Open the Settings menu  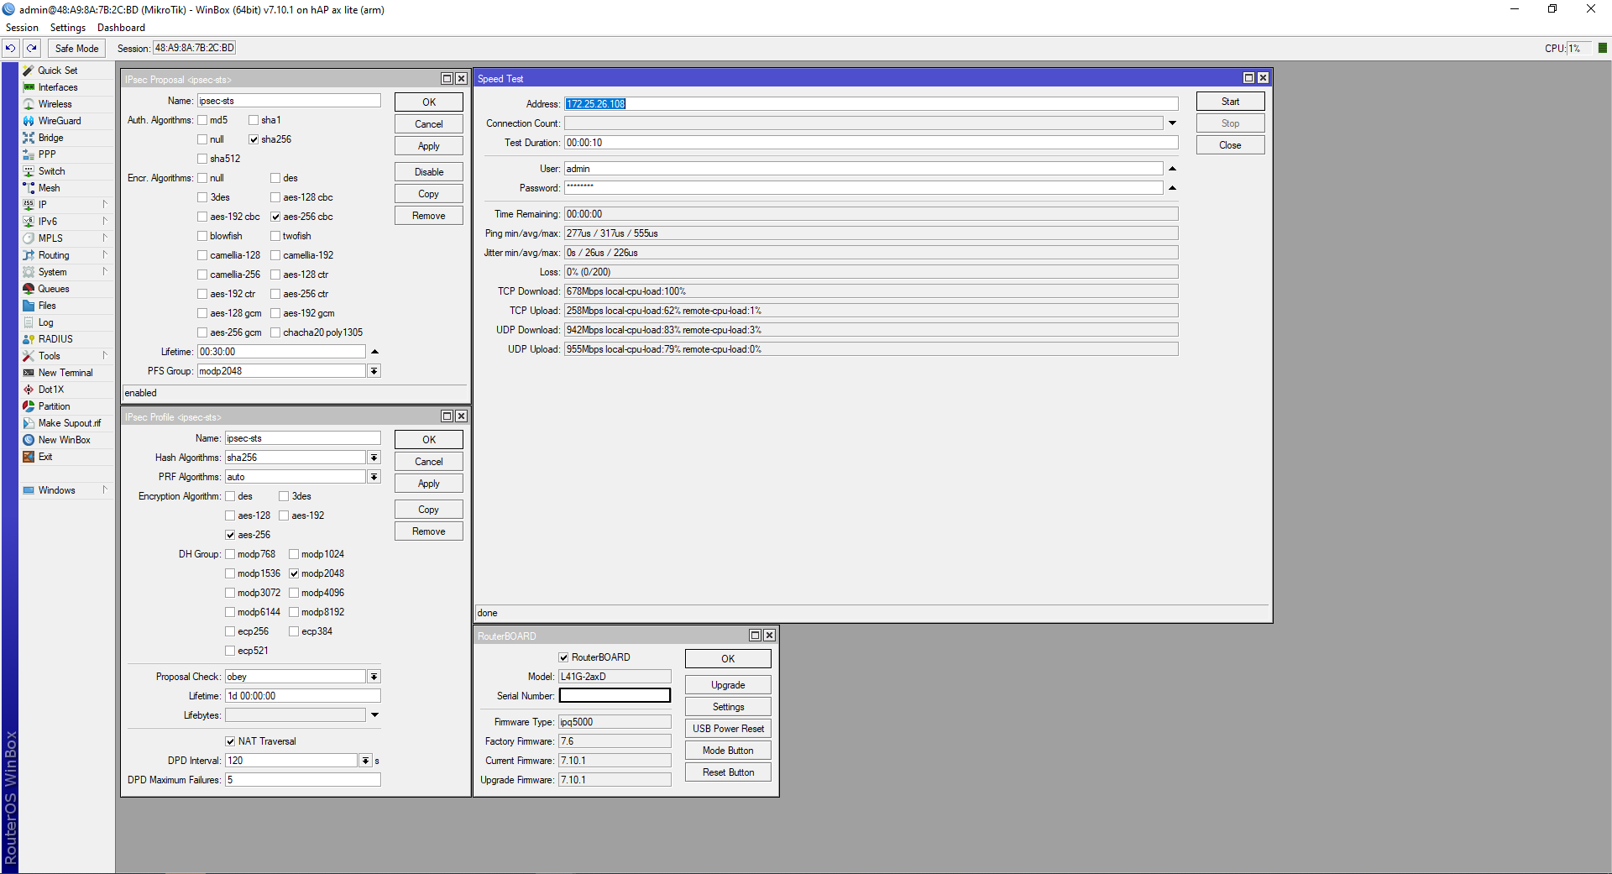(x=68, y=28)
